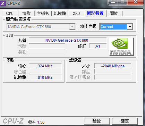This screenshot has width=145, height=126.
Task: Click the CPU-Z logo text at bottom
Action: point(13,121)
